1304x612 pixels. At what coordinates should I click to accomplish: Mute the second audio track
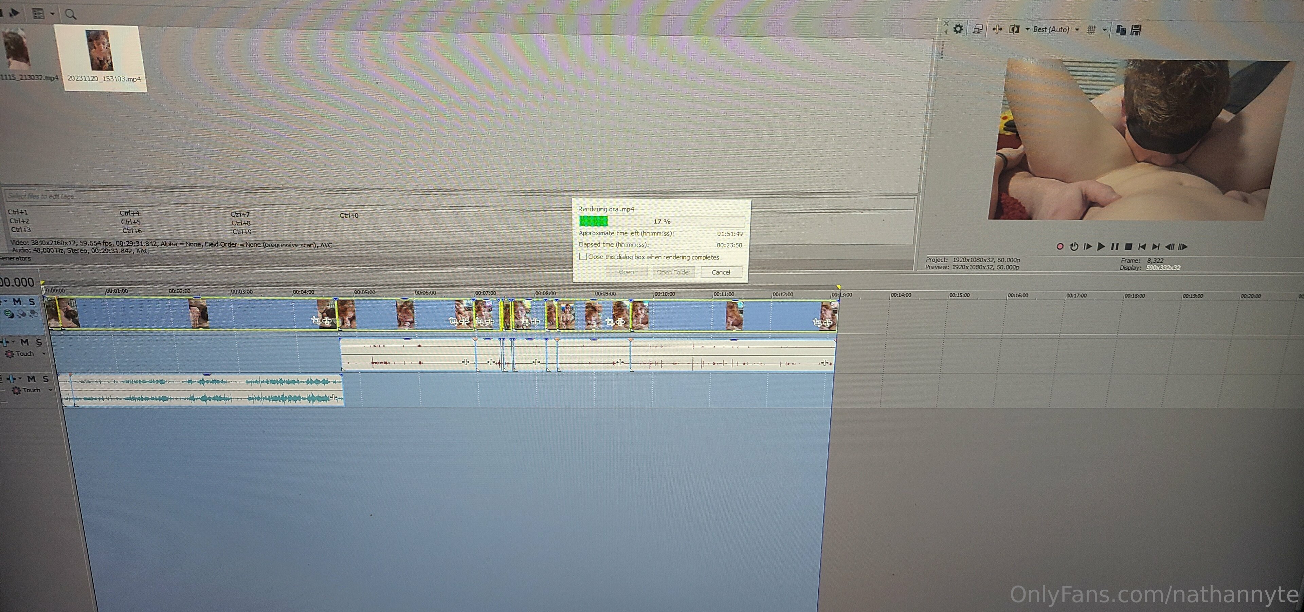(x=31, y=379)
